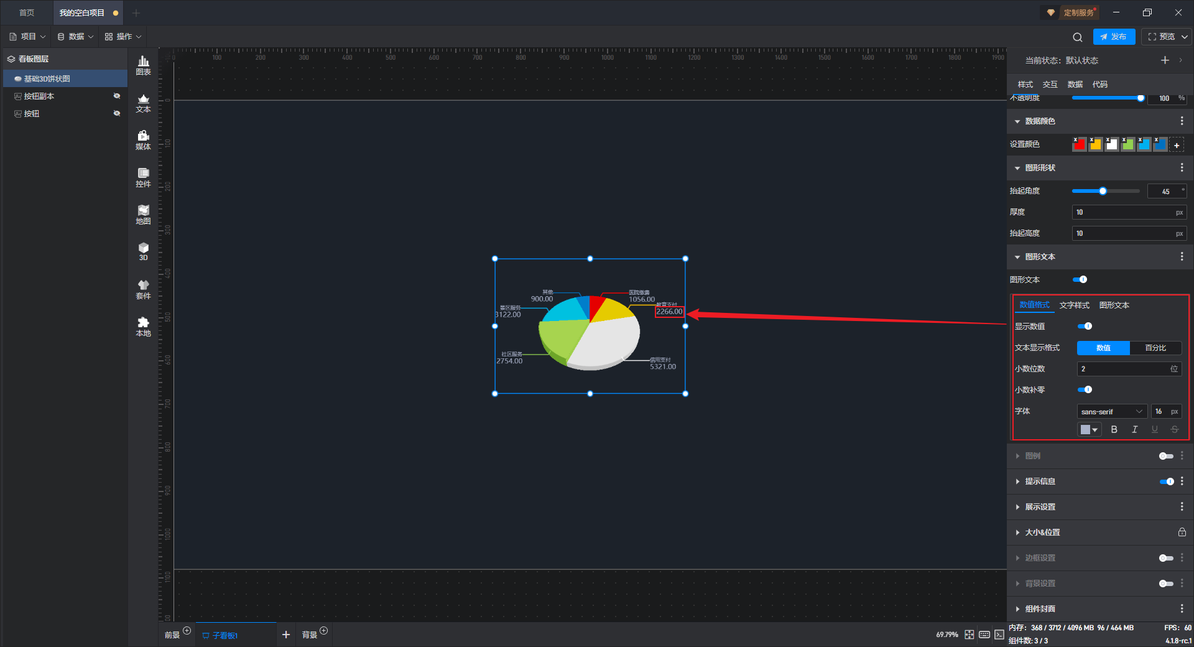
Task: Add a new data color swatch
Action: coord(1177,145)
